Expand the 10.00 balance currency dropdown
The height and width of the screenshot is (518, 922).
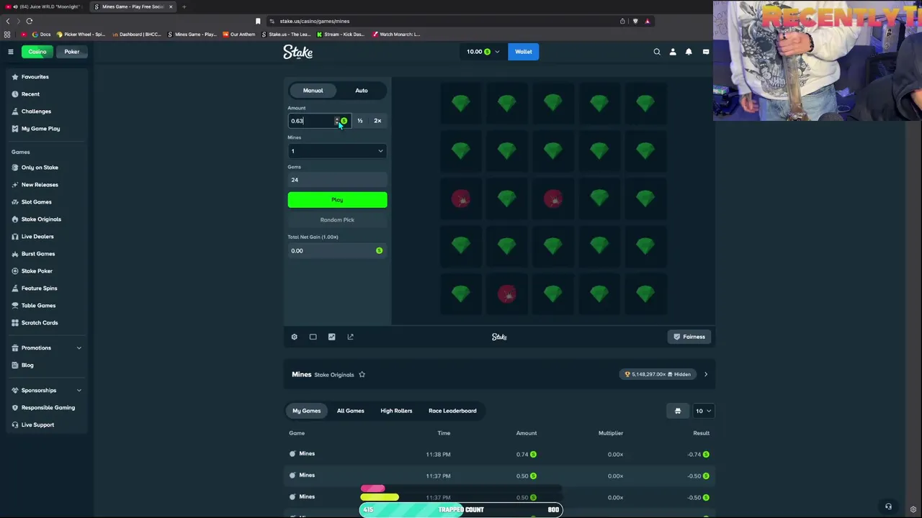tap(483, 52)
